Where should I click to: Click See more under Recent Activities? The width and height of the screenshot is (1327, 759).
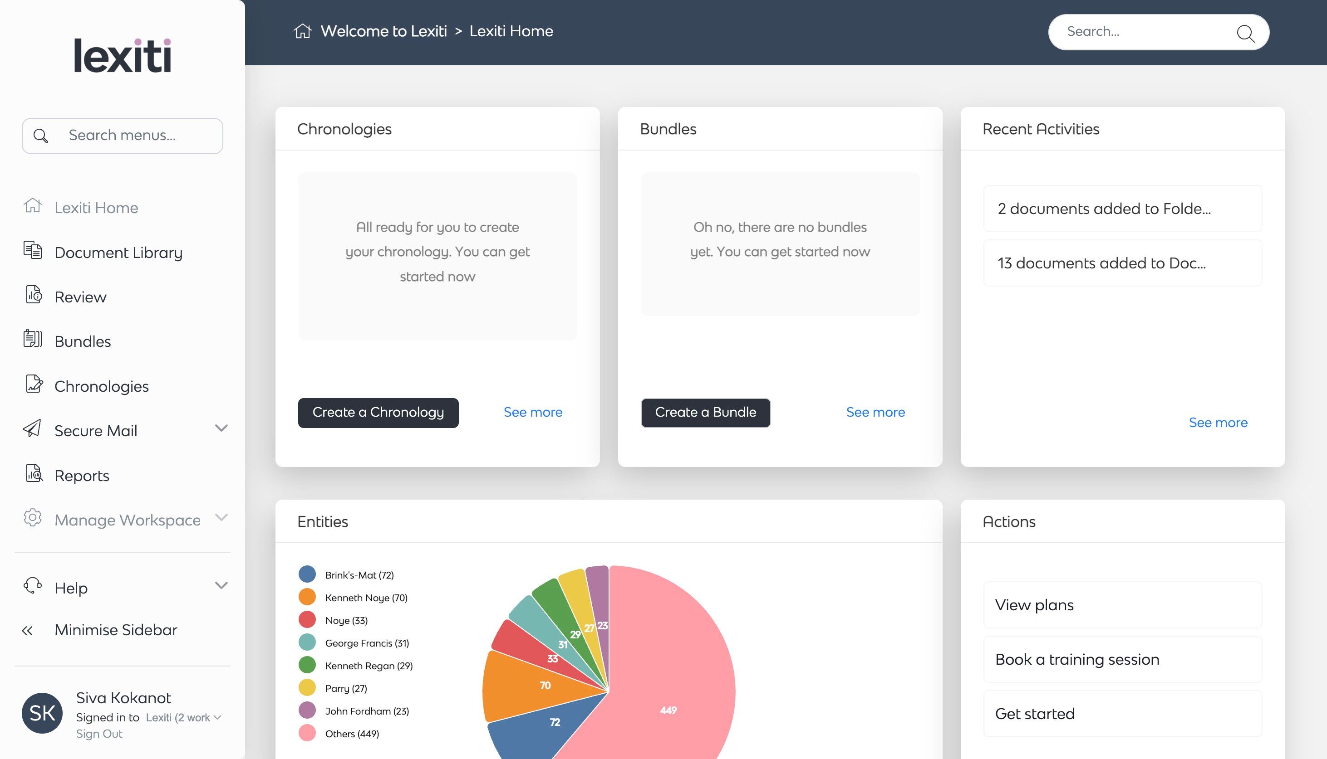point(1218,423)
